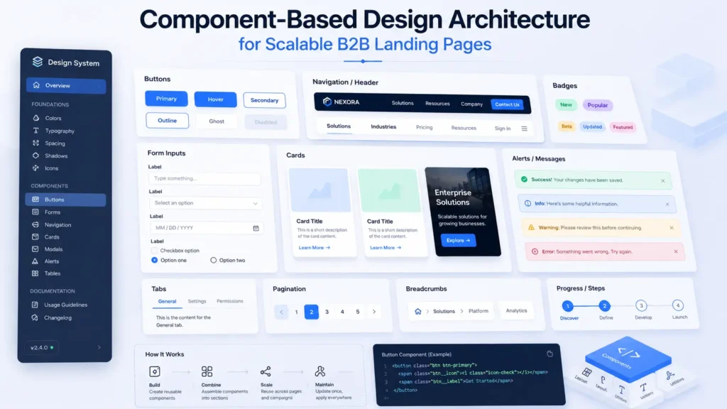Select page 3 in pagination
This screenshot has width=727, height=409.
[327, 312]
